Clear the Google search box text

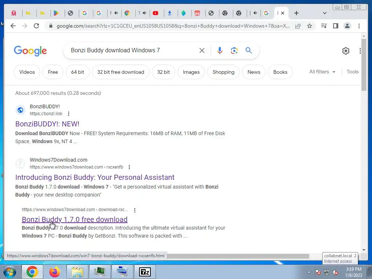[x=202, y=50]
